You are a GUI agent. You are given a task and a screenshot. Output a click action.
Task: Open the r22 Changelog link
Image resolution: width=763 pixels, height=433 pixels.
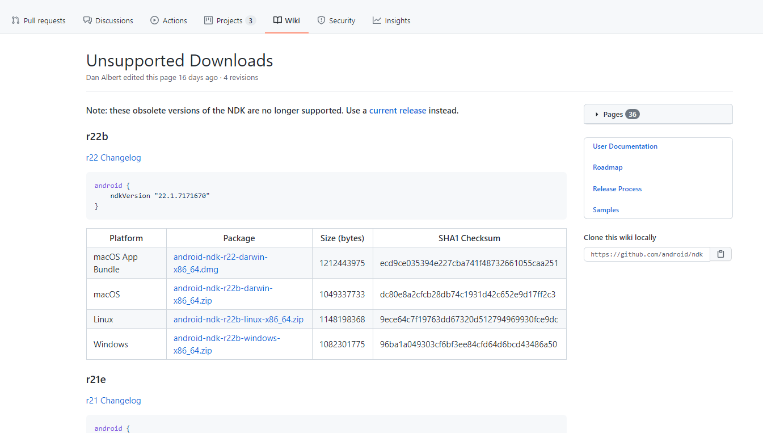(x=113, y=158)
